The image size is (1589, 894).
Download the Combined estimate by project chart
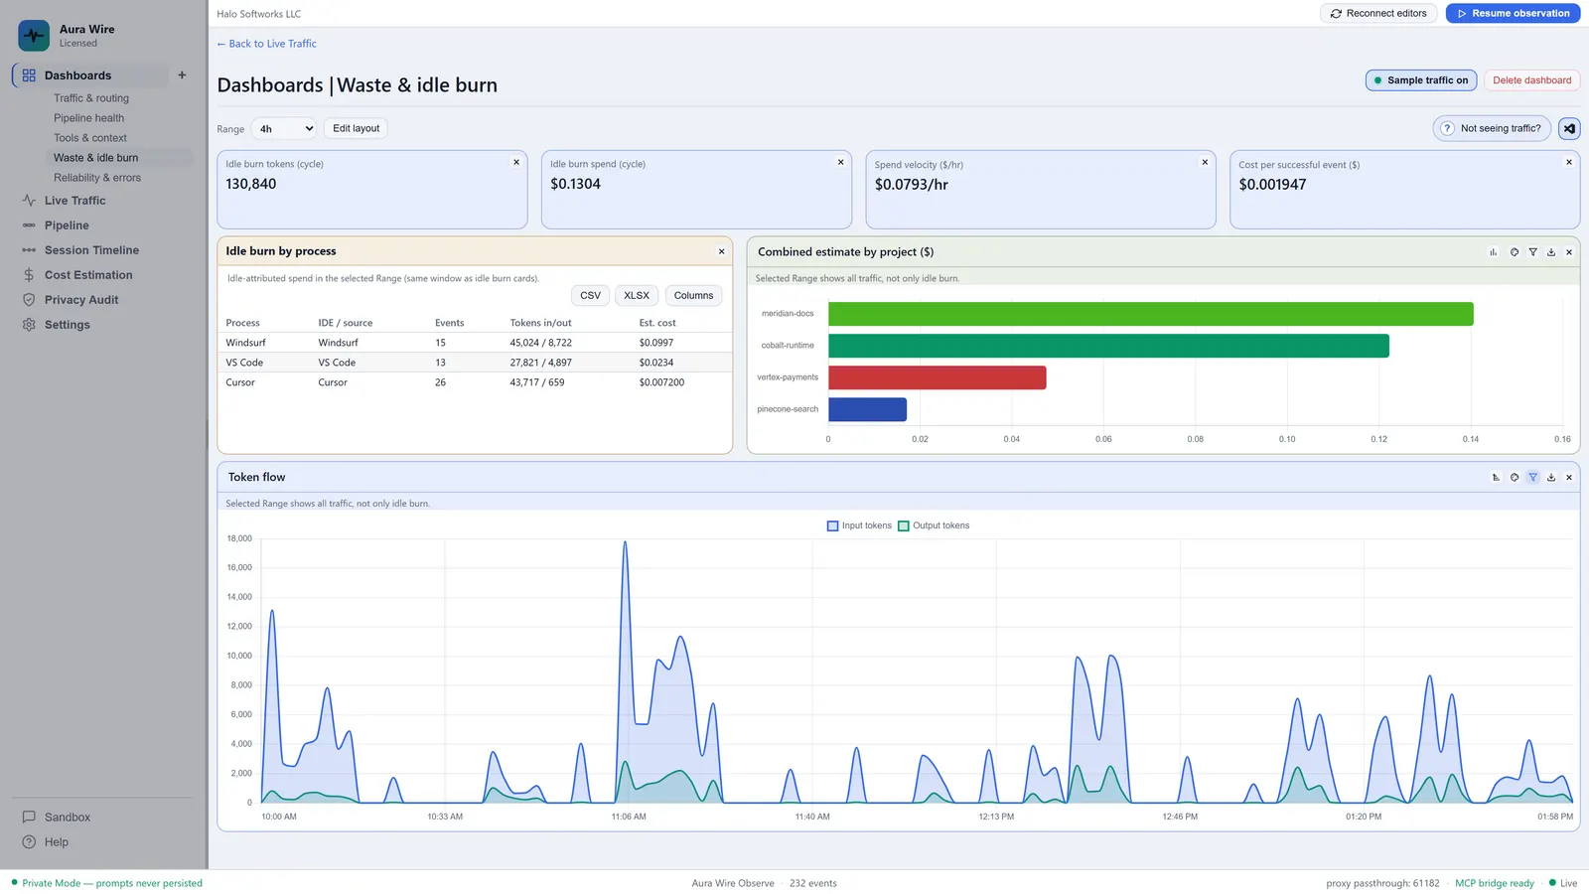(x=1551, y=252)
